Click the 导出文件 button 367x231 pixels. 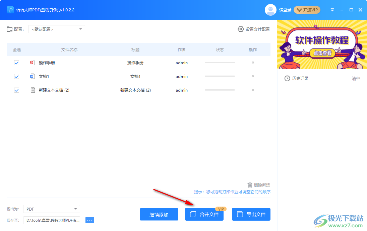pyautogui.click(x=251, y=214)
